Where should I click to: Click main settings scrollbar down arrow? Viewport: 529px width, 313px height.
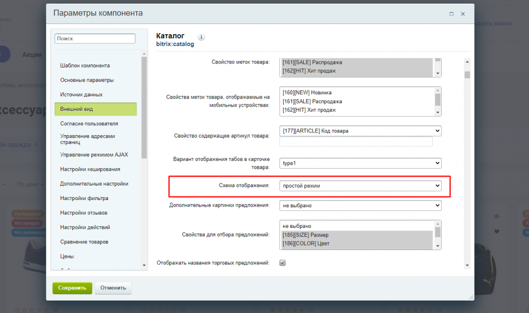pyautogui.click(x=467, y=266)
